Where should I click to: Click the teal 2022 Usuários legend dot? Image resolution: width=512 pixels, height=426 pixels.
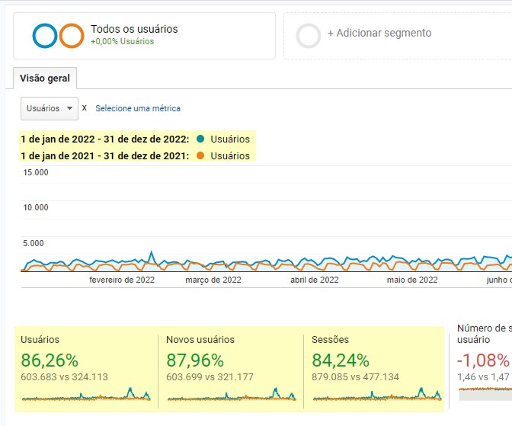(x=200, y=139)
